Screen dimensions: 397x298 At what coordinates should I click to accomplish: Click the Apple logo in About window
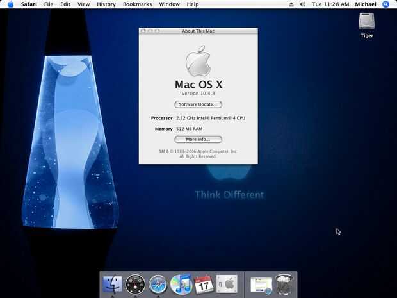click(x=198, y=61)
